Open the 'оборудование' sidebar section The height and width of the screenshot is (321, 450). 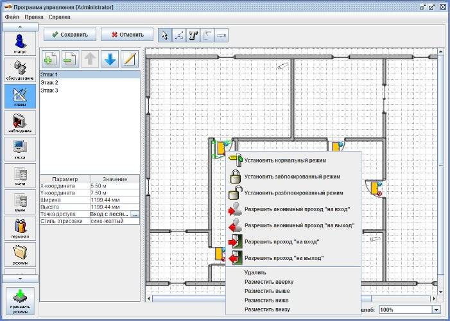click(20, 69)
